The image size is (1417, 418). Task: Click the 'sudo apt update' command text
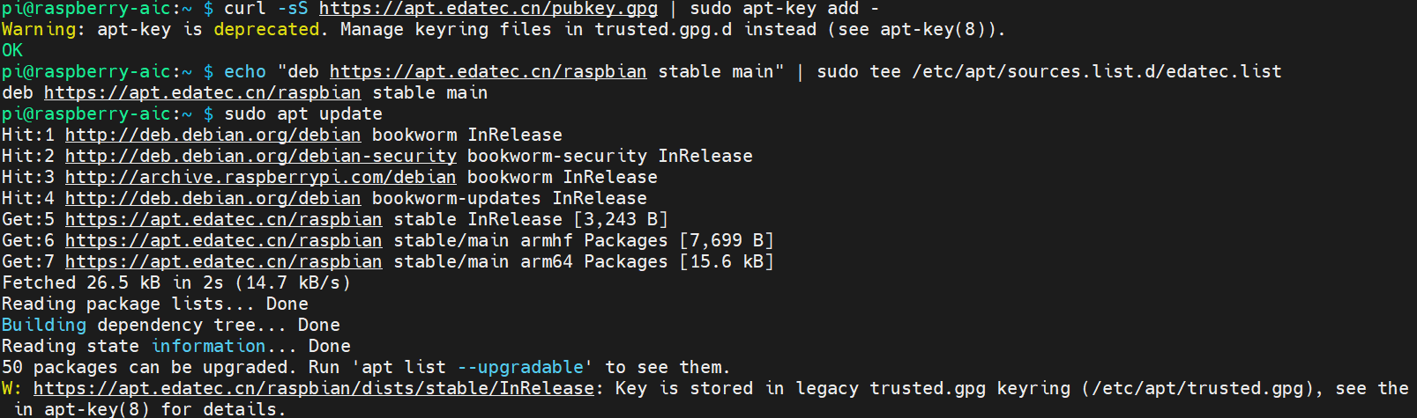pos(302,114)
